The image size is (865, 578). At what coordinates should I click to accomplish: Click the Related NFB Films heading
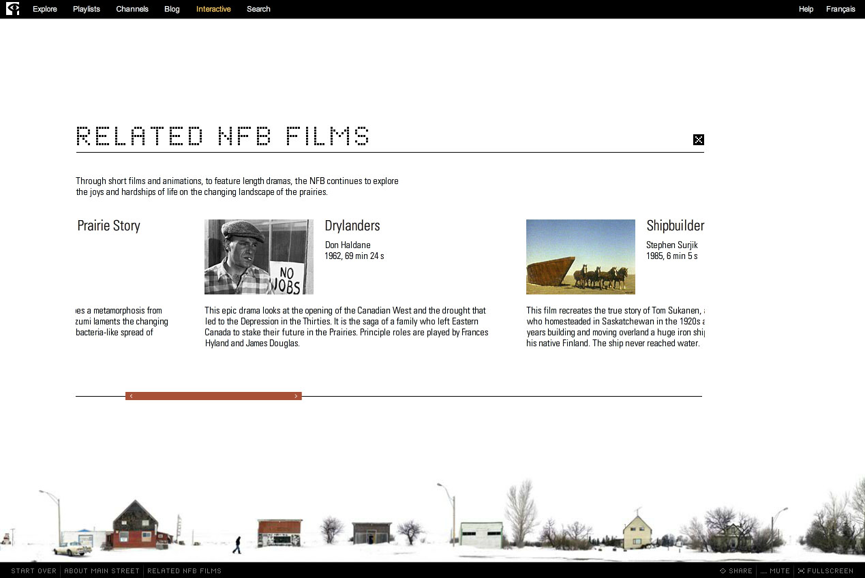click(x=223, y=136)
